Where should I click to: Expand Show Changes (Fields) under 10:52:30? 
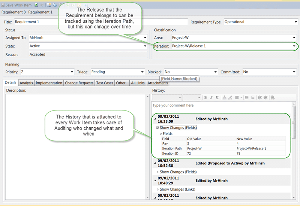(157, 172)
